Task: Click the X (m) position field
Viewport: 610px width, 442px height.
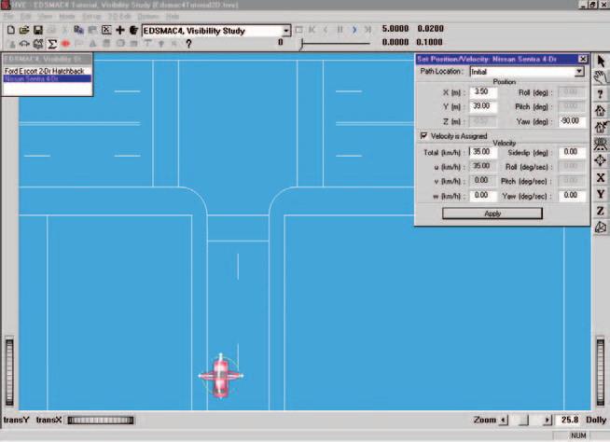Action: (483, 92)
